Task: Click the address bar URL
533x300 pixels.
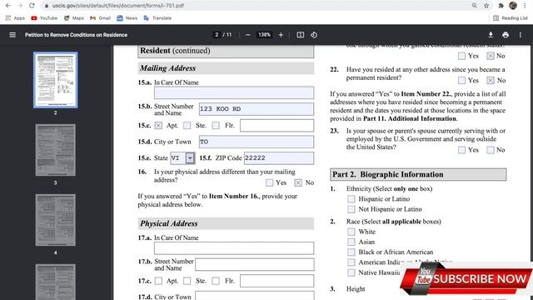Action: 118,6
